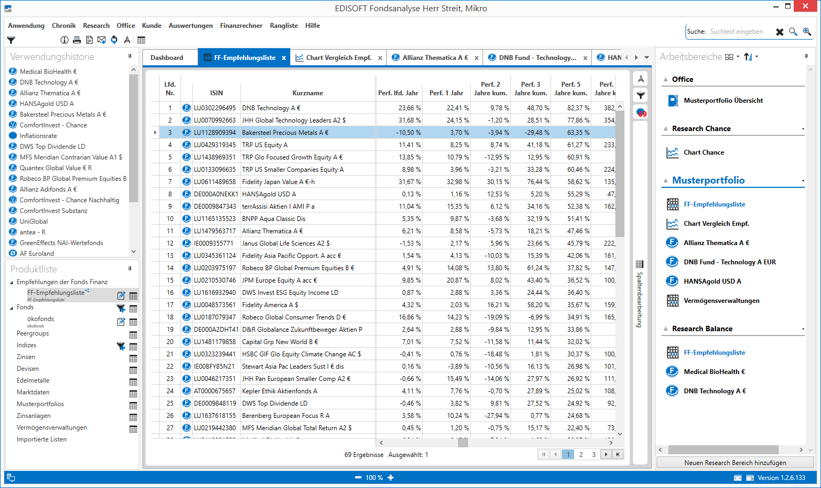Open the Auswertungen menu
The height and width of the screenshot is (488, 821).
click(190, 26)
